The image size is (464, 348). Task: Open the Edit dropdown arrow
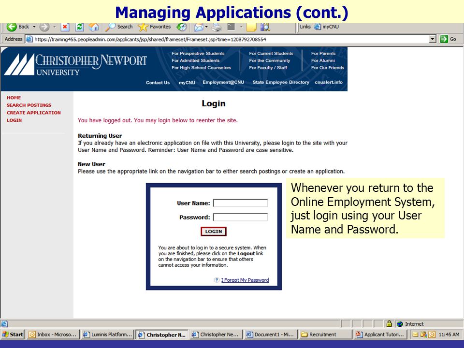point(241,27)
